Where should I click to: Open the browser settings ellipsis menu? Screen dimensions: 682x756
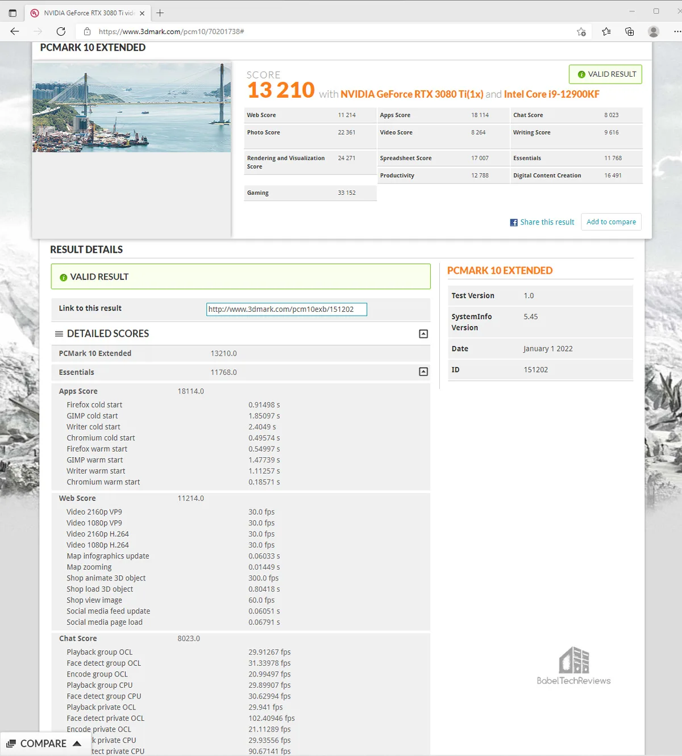(x=677, y=32)
